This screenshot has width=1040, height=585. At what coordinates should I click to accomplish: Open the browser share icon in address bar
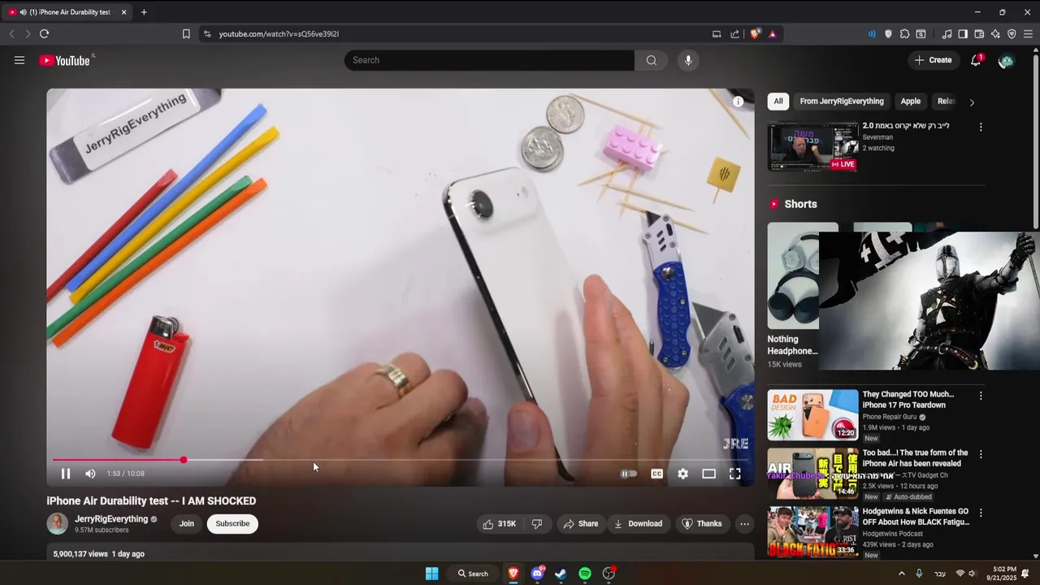pyautogui.click(x=734, y=34)
